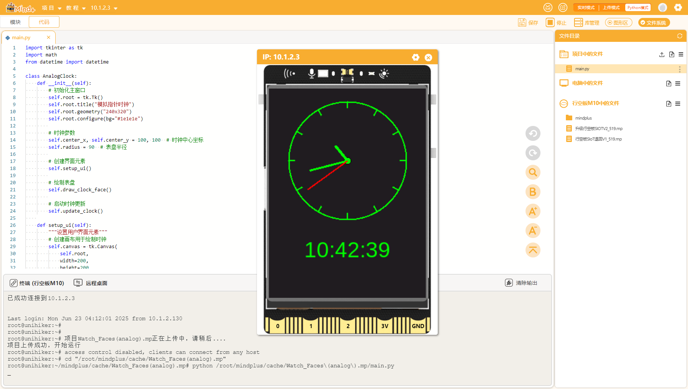Click the undo circular arrow button
Viewport: 688px width, 389px height.
pos(533,133)
